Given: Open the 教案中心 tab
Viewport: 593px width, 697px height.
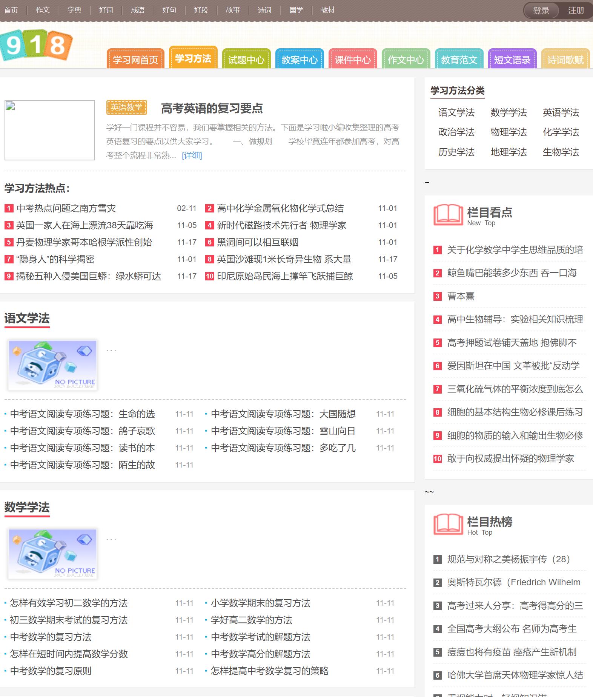Looking at the screenshot, I should 299,60.
